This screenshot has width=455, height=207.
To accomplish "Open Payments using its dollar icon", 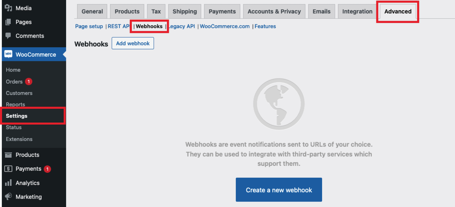I will pos(8,169).
